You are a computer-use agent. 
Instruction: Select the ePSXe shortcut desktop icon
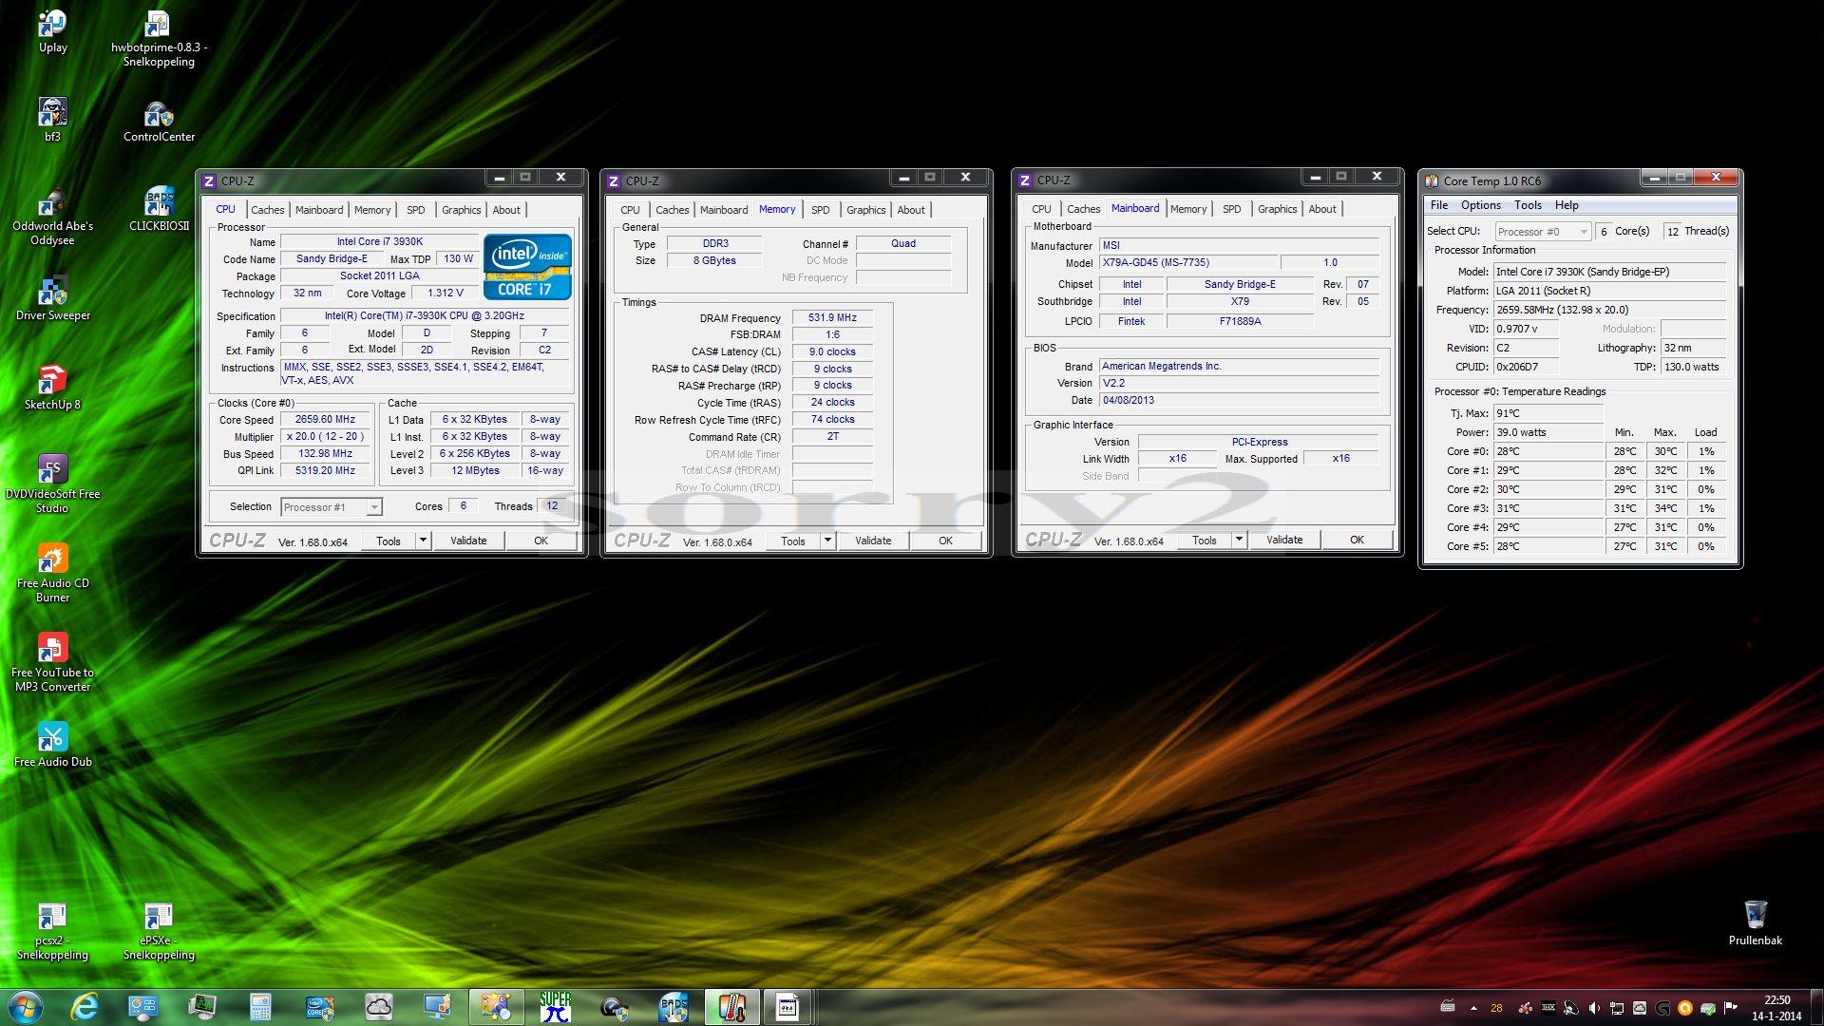159,931
